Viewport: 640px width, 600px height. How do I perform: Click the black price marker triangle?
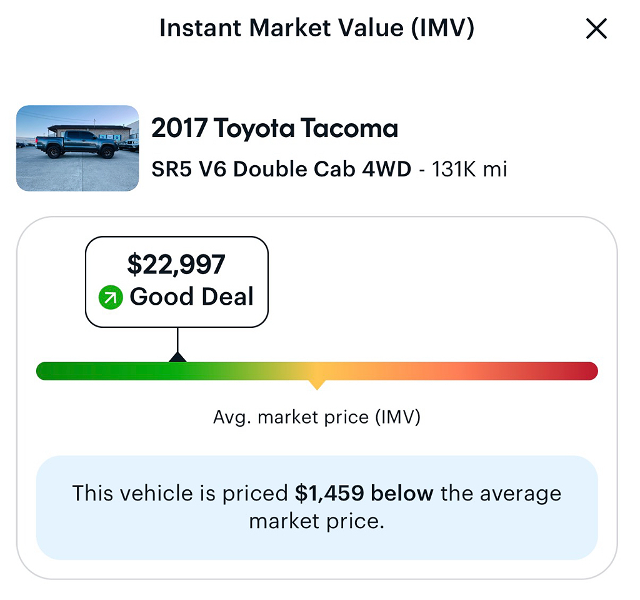pos(177,357)
